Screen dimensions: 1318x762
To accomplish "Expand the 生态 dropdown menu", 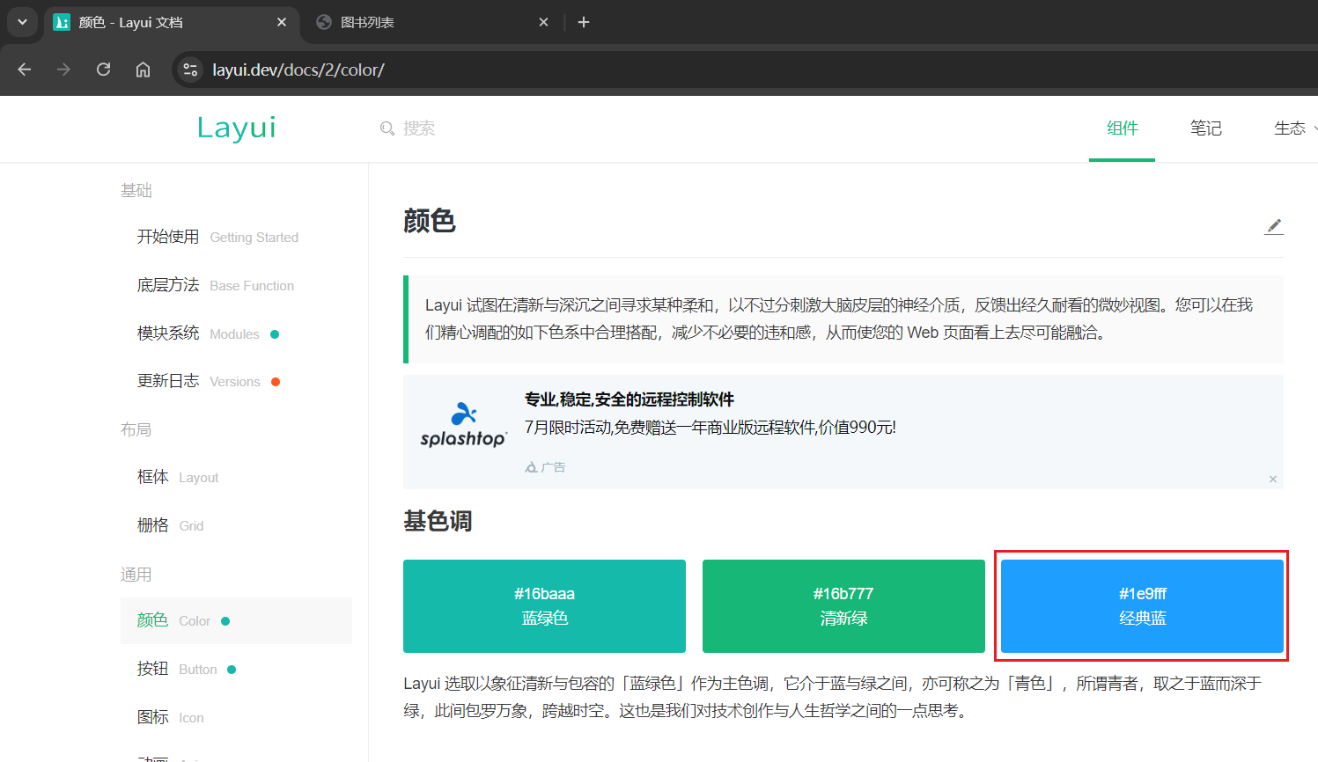I will point(1294,128).
